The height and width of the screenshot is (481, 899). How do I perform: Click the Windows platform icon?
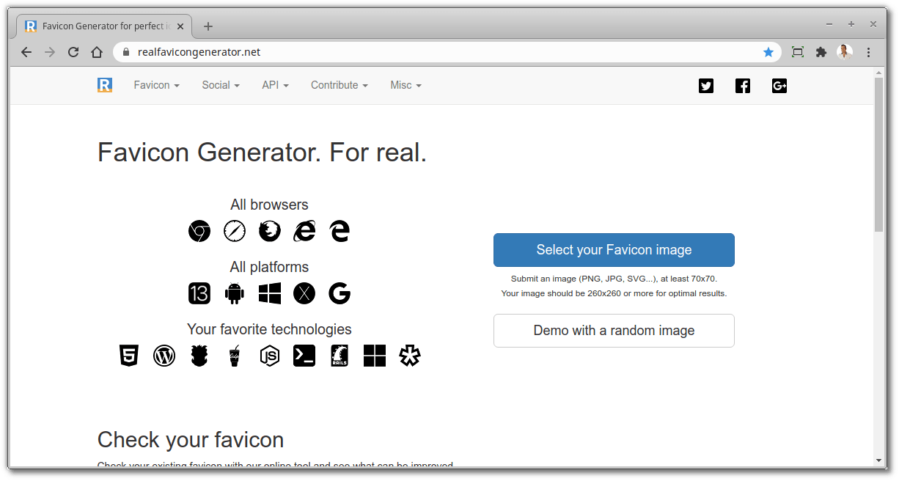270,293
